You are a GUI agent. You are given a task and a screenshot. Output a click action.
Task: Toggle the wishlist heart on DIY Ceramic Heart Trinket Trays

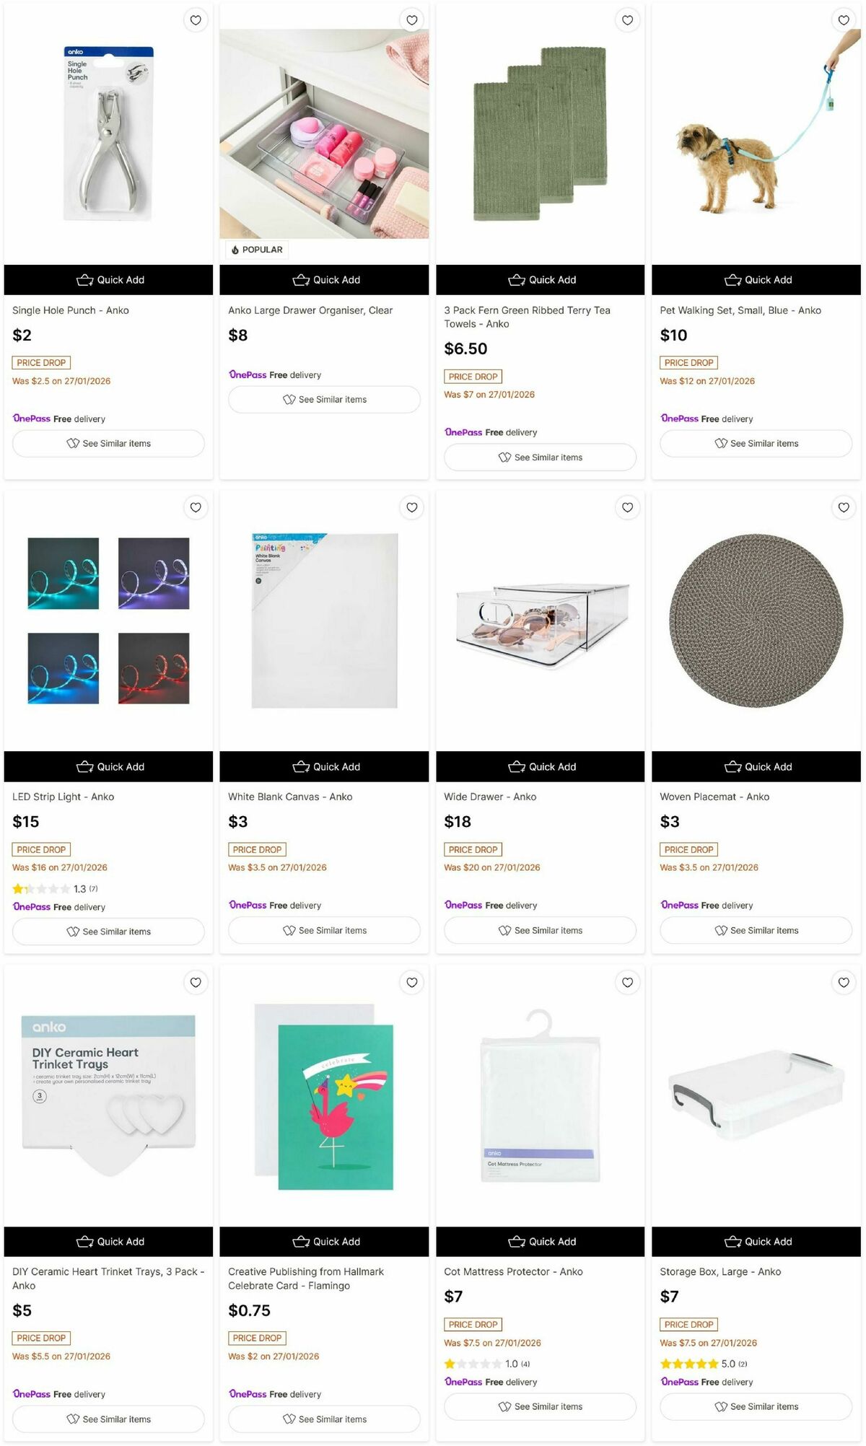pyautogui.click(x=196, y=982)
